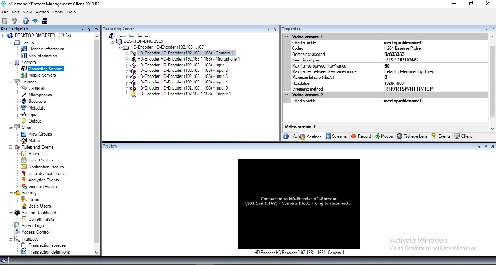Select the Roles icon under Security
This screenshot has height=265, width=496.
click(x=24, y=199)
